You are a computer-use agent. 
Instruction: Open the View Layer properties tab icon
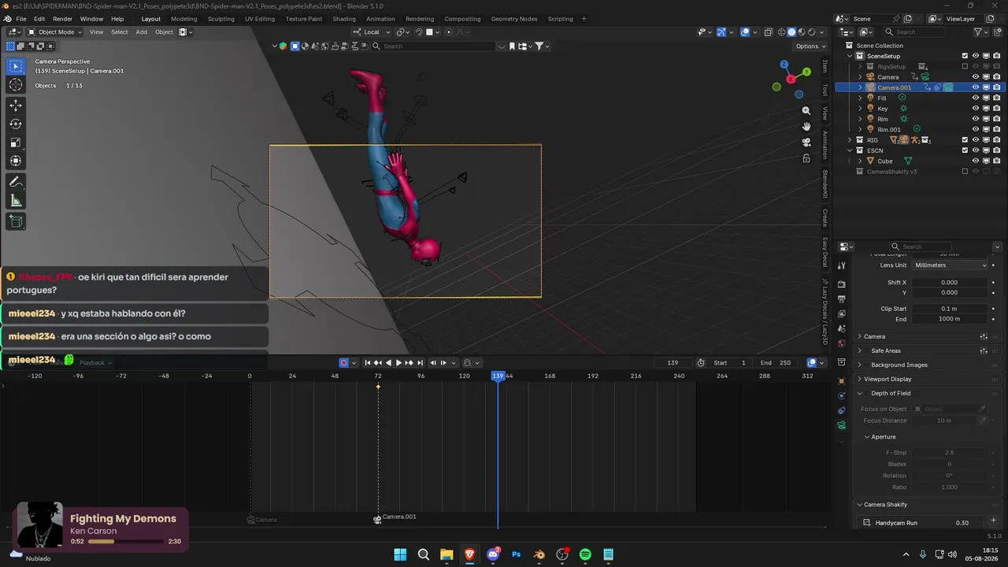[842, 314]
